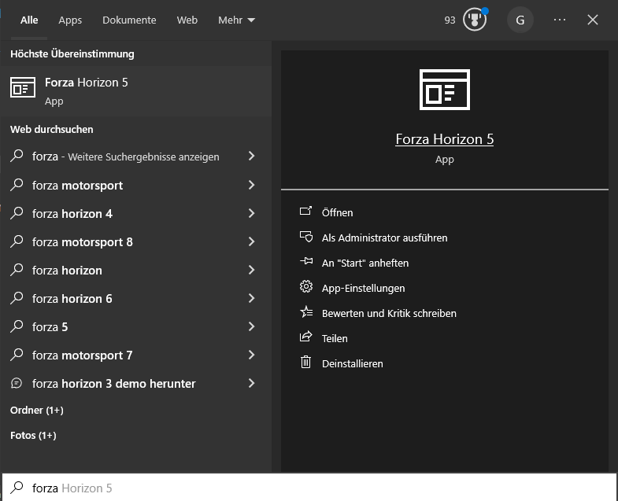Click the magnifier icon in search box

pos(17,488)
